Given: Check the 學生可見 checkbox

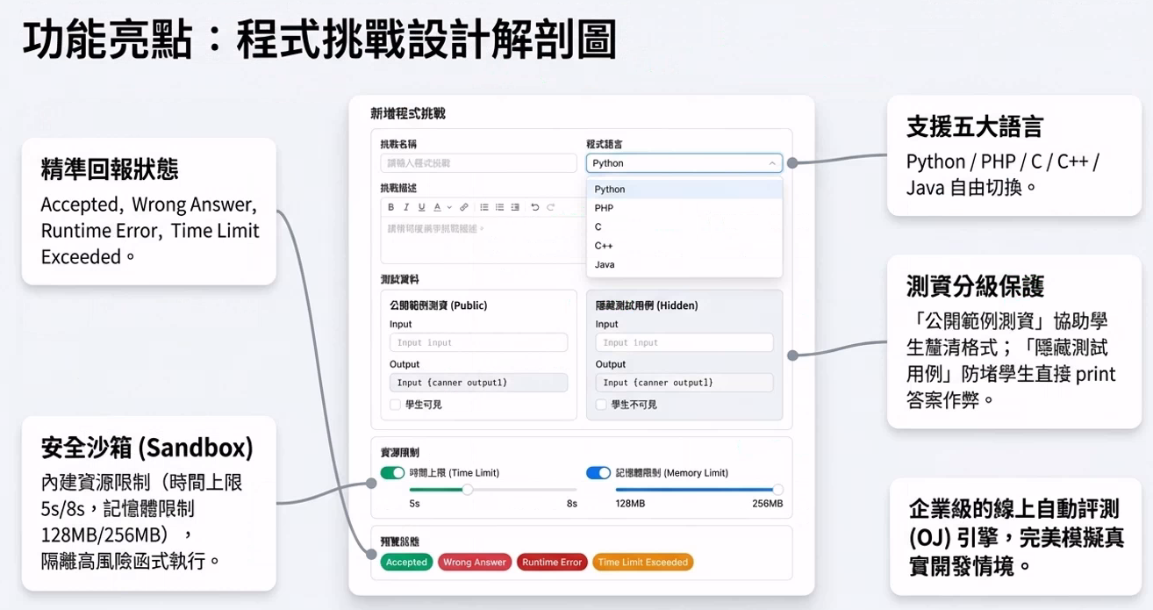Looking at the screenshot, I should click(396, 405).
